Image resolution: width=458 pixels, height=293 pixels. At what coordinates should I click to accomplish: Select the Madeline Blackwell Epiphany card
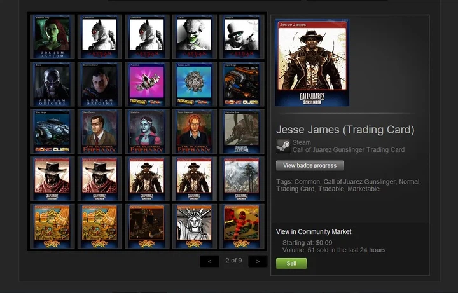coord(147,132)
